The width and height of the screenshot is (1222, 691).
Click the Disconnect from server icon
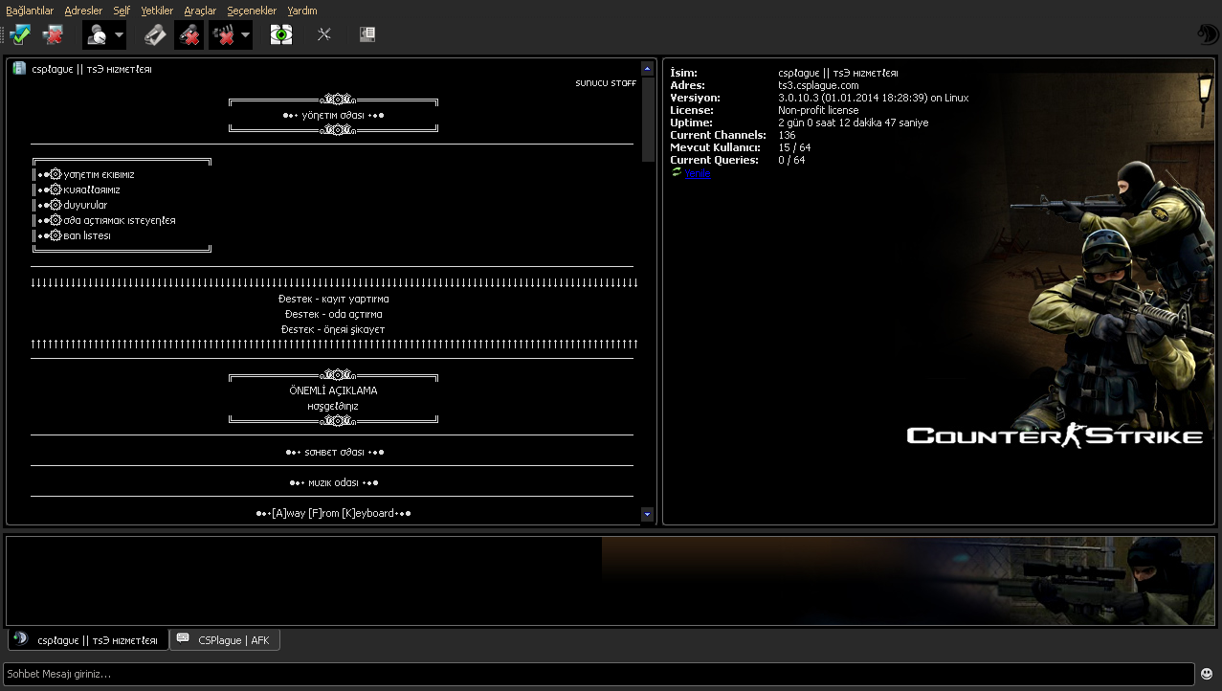click(x=53, y=35)
